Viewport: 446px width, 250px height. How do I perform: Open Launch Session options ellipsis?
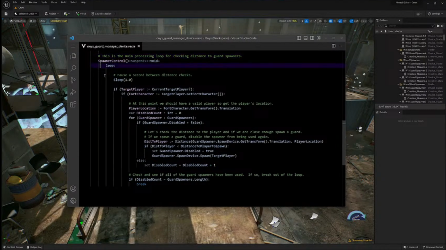click(115, 14)
